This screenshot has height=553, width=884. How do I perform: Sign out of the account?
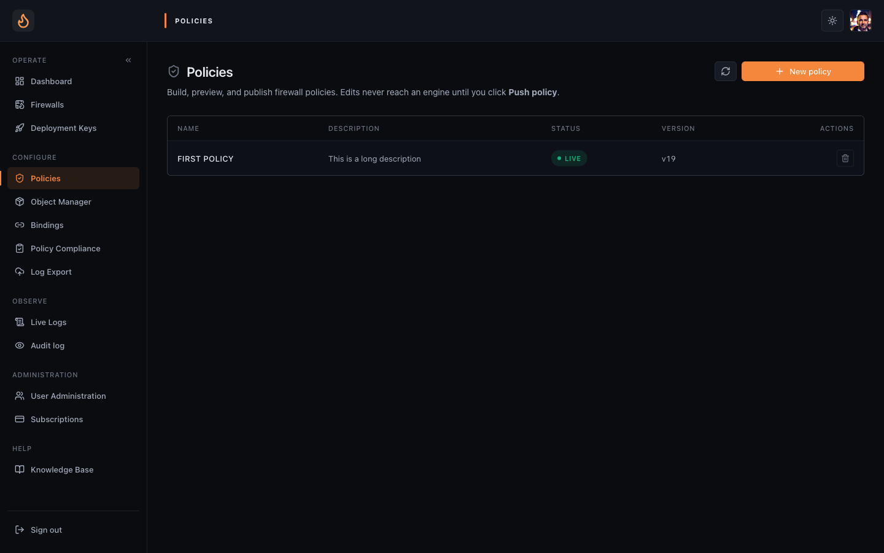pos(73,530)
